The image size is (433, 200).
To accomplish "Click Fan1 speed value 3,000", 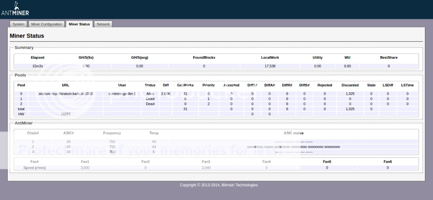I will [85, 168].
